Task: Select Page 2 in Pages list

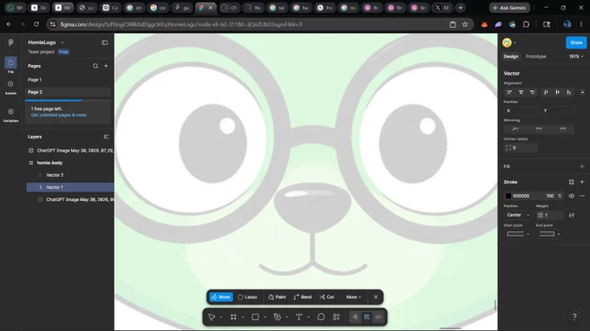Action: pyautogui.click(x=69, y=92)
